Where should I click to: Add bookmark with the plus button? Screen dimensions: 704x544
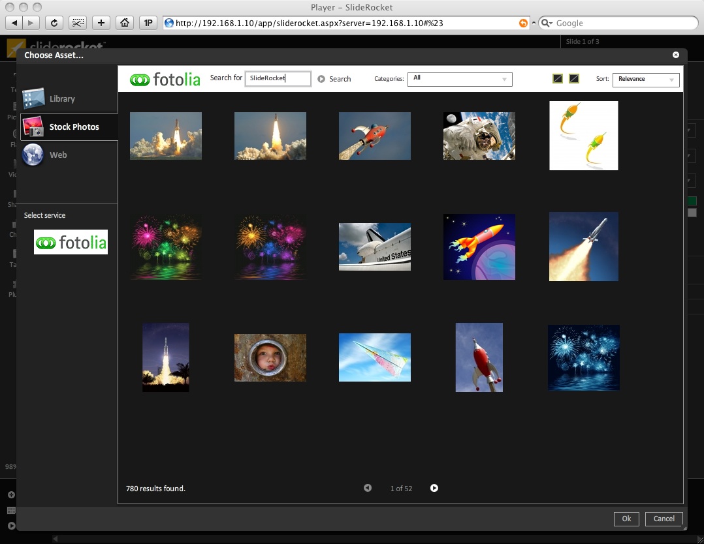point(101,23)
